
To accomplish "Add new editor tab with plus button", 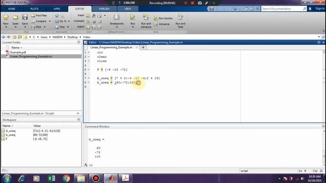I will (x=143, y=47).
